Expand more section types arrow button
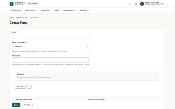Viewport: 175px width, 109px height. [x=29, y=86]
